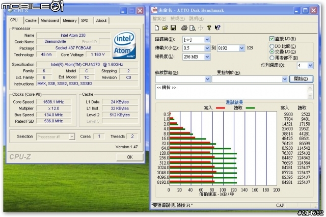Viewport: 326px width, 217px height.
Task: Open the 8192 KB maximum transfer size dropdown
Action: (241, 48)
